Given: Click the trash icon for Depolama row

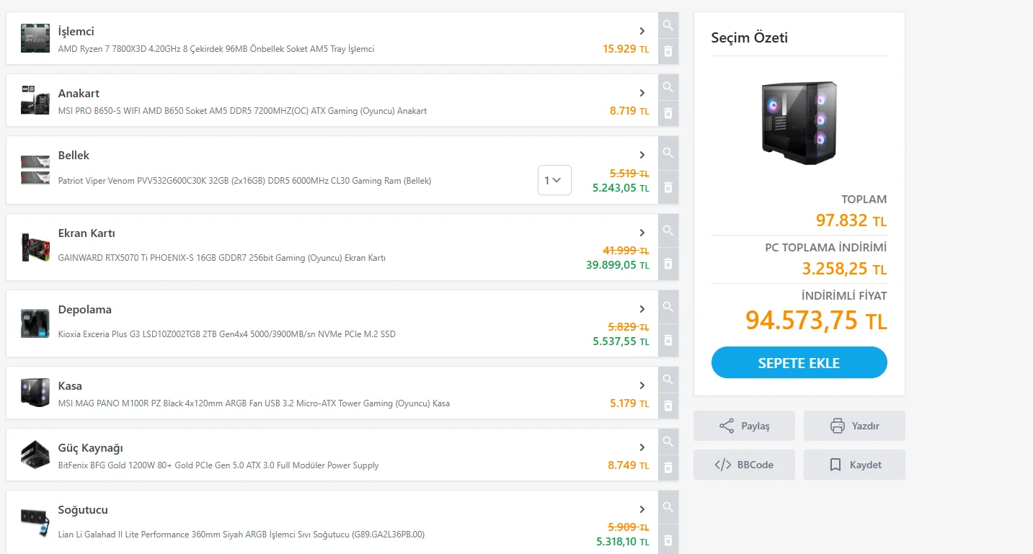Looking at the screenshot, I should [x=668, y=340].
